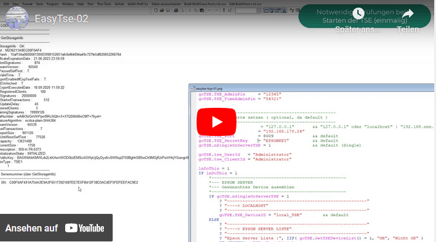Viewport: 436px width, 242px height.
Task: Play the EasyTse-02 YouTube video
Action: [x=217, y=122]
